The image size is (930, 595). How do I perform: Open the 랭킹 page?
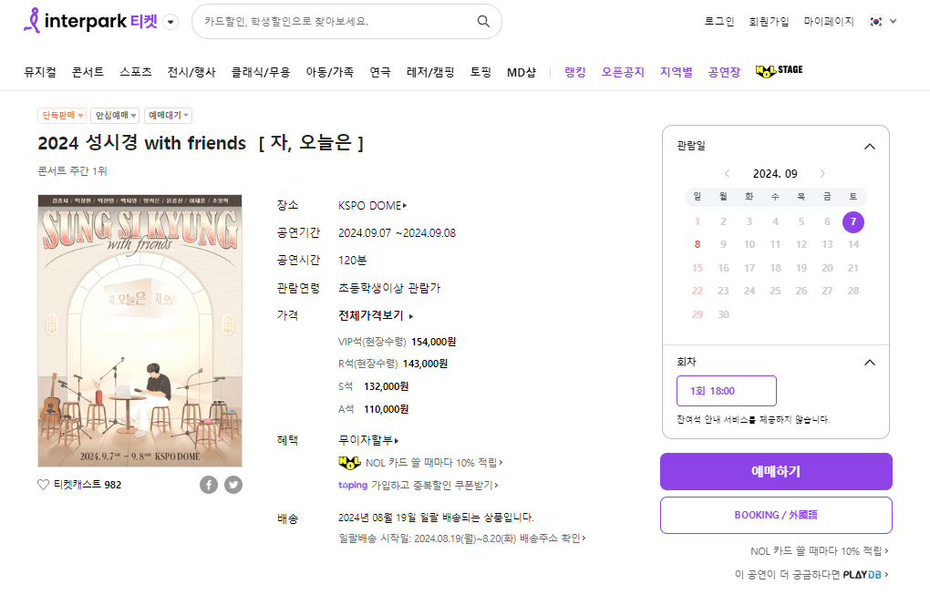coord(575,72)
